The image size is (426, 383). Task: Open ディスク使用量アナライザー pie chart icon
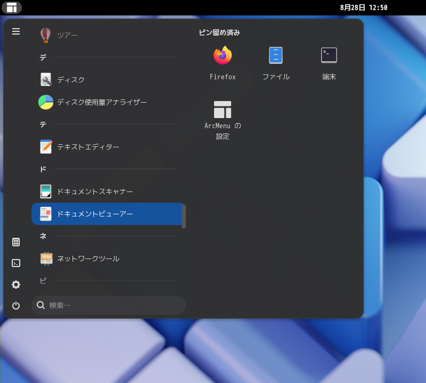pyautogui.click(x=46, y=102)
